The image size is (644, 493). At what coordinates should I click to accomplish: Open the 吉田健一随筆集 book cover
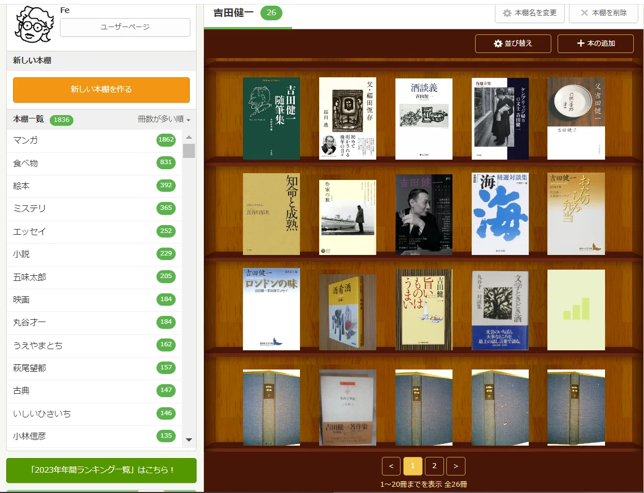pos(272,118)
